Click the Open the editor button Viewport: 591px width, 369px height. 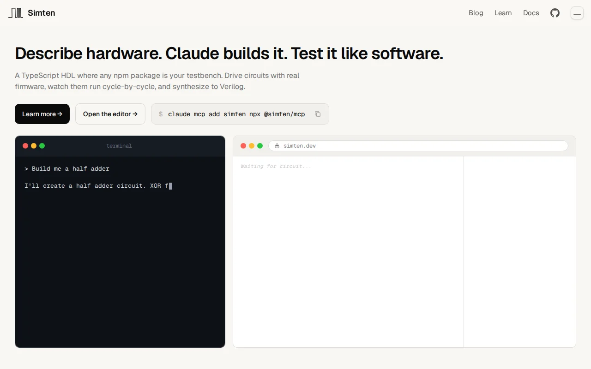coord(110,114)
